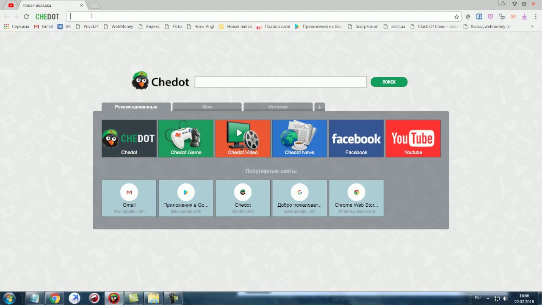Open the Facebook tile
This screenshot has height=305, width=542.
pyautogui.click(x=356, y=139)
